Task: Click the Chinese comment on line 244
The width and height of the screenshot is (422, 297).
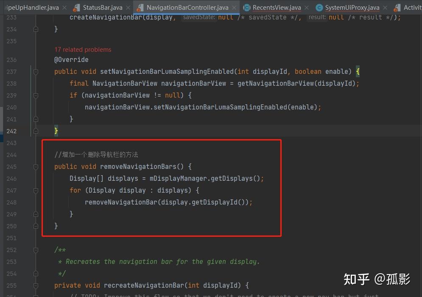Action: click(x=96, y=154)
